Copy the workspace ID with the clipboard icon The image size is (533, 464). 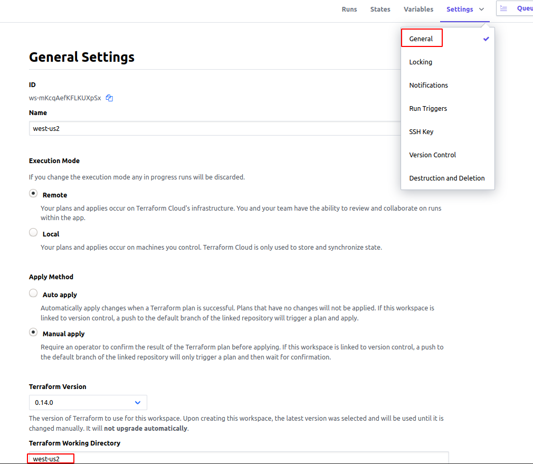(x=109, y=98)
